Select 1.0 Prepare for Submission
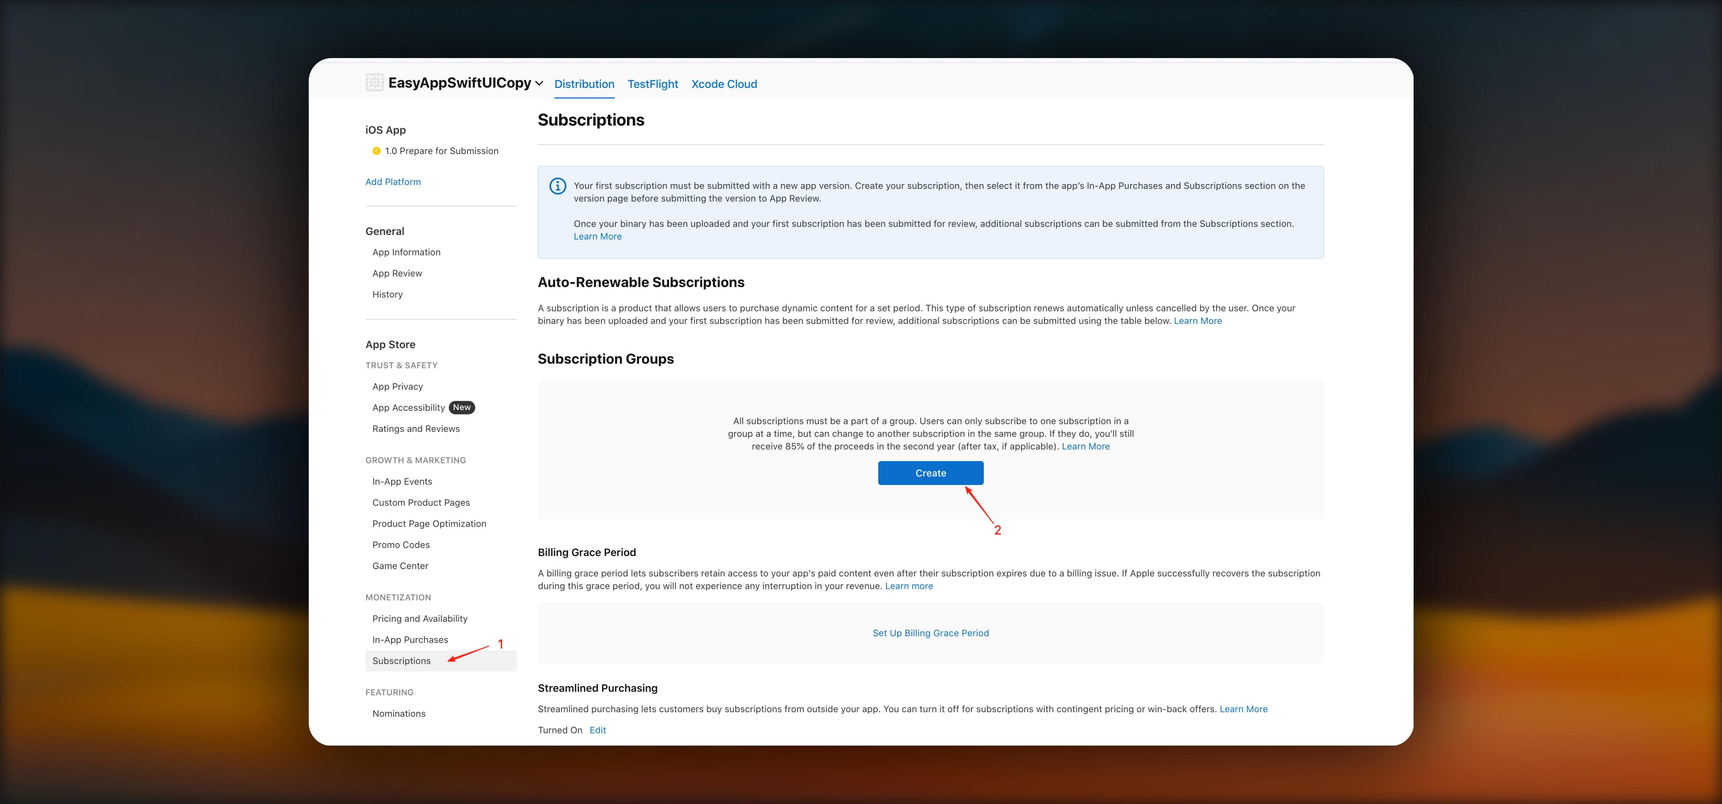The width and height of the screenshot is (1722, 804). pos(441,151)
